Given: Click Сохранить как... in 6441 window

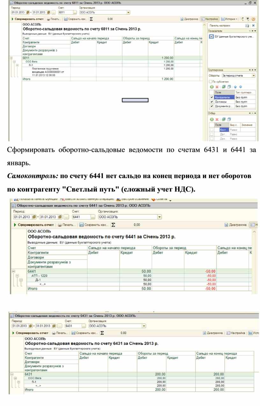Looking at the screenshot, I should 94,225.
